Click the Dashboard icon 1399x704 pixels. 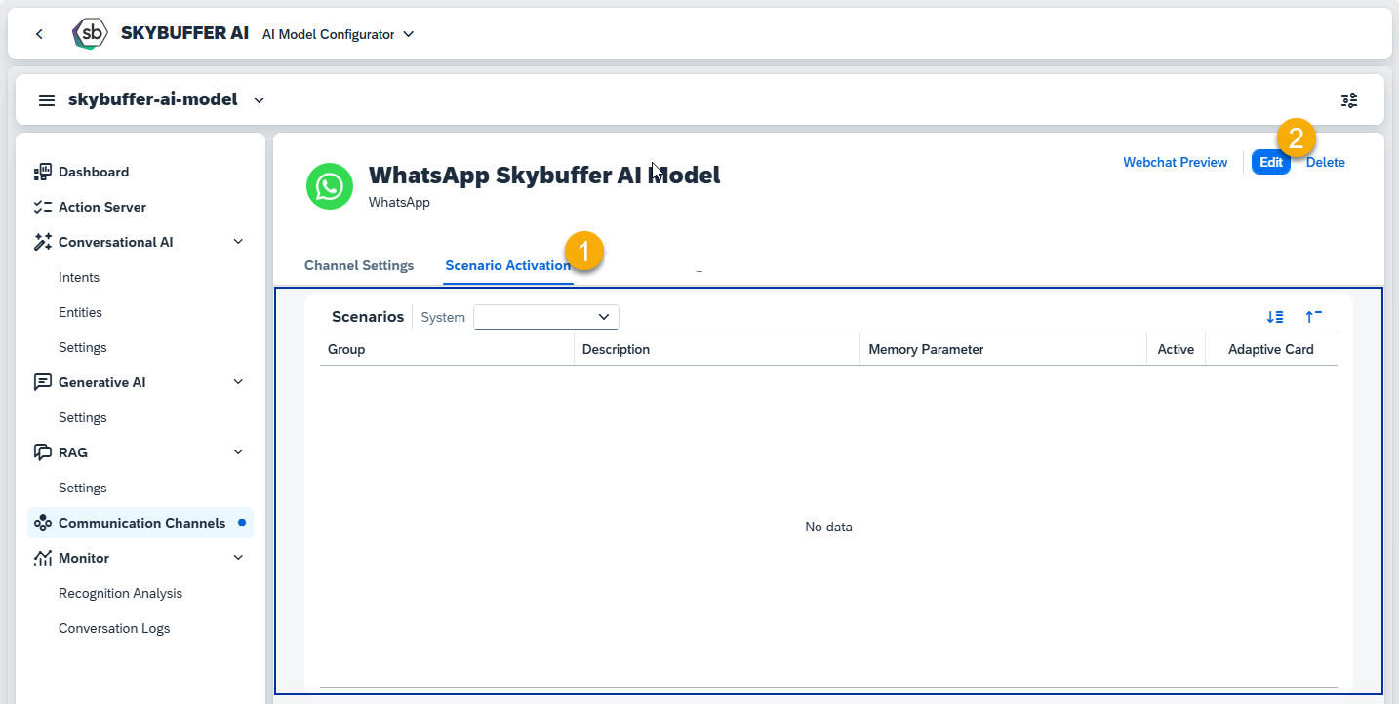point(42,173)
